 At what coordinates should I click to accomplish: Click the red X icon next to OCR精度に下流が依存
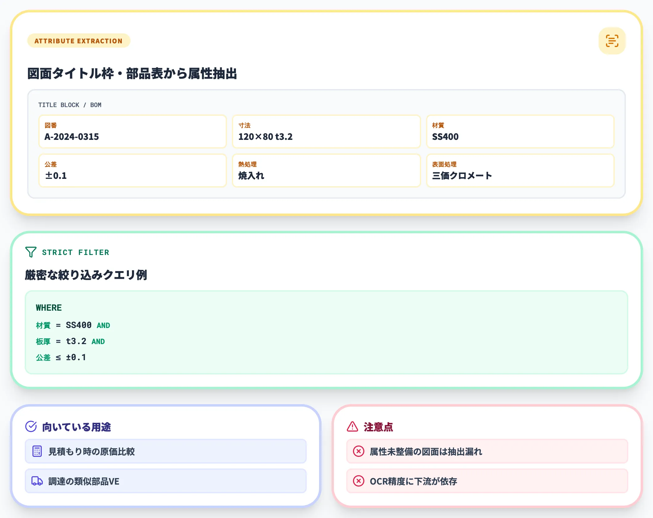point(359,481)
